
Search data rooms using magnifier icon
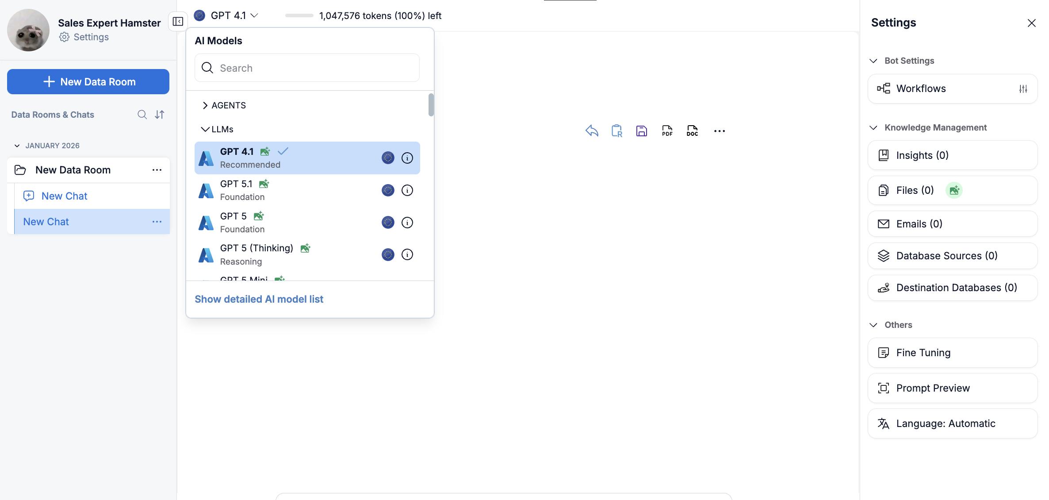[142, 115]
